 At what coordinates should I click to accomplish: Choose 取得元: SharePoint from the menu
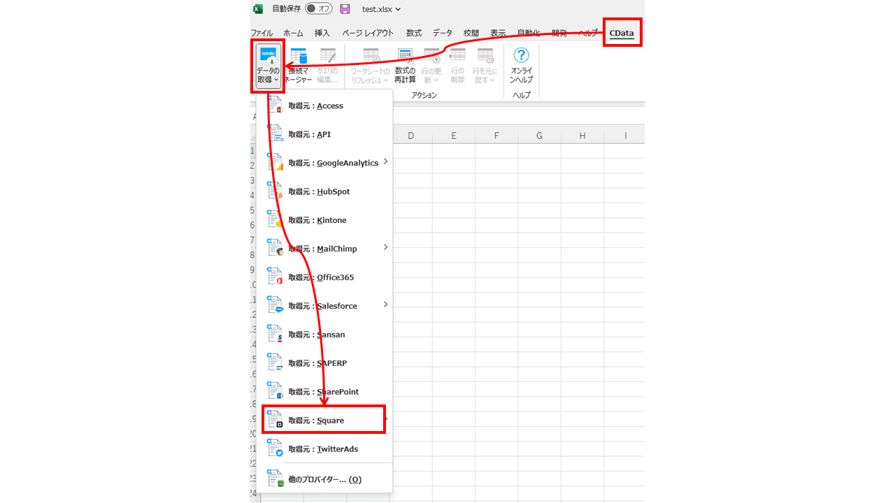coord(324,393)
